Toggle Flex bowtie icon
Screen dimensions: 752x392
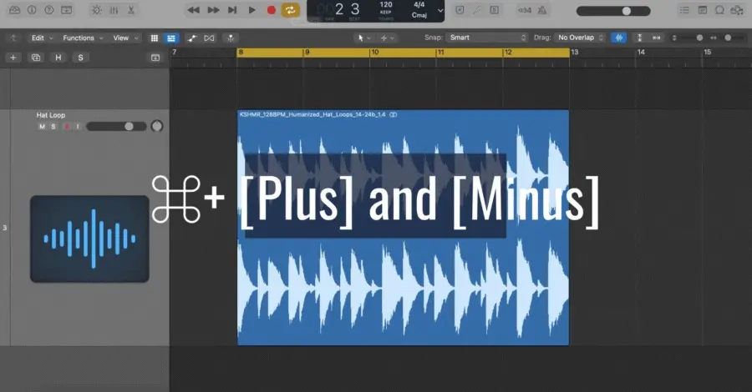pos(209,38)
